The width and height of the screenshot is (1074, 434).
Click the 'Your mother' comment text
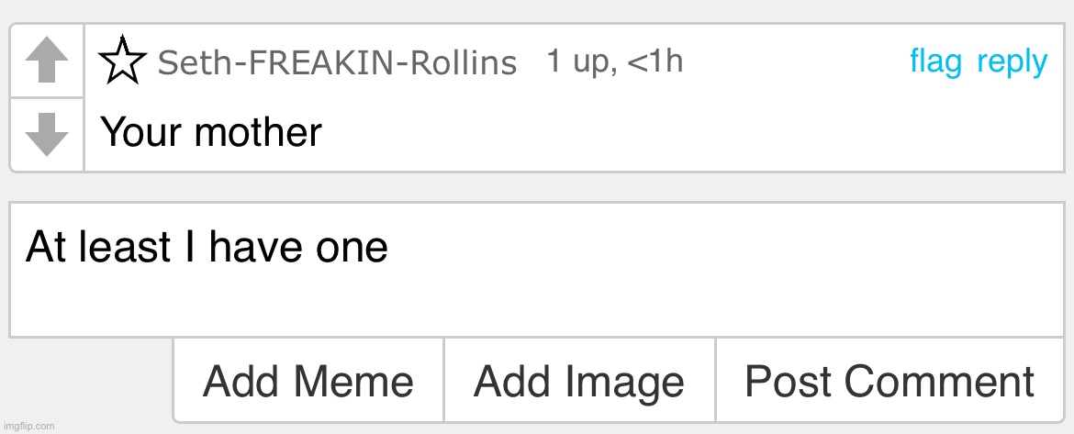[211, 132]
